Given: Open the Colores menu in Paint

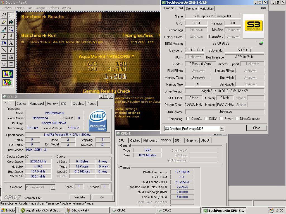Looking at the screenshot, I should tap(54, 8).
